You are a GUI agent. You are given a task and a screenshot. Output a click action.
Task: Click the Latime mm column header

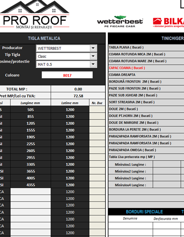click(70, 103)
